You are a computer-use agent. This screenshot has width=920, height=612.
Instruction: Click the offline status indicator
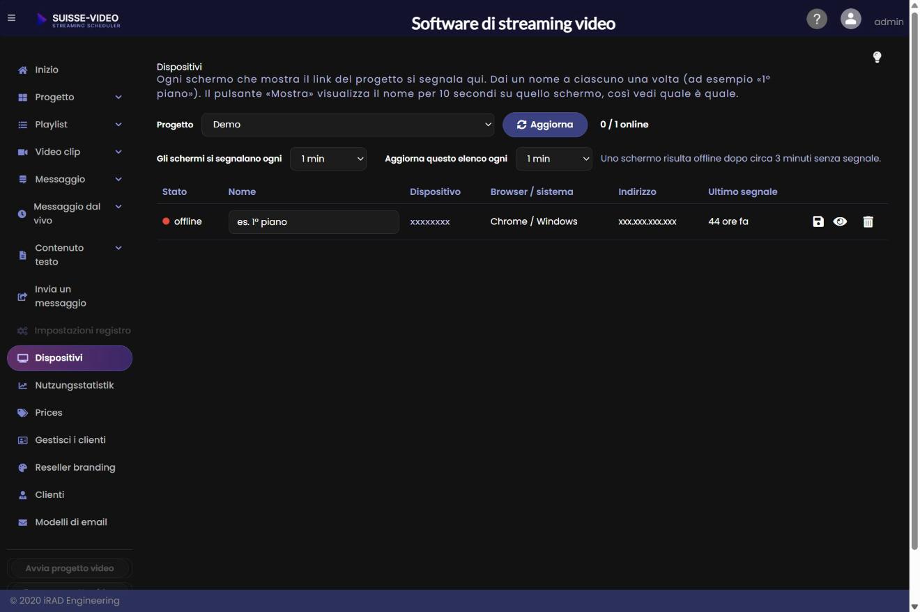tap(182, 221)
